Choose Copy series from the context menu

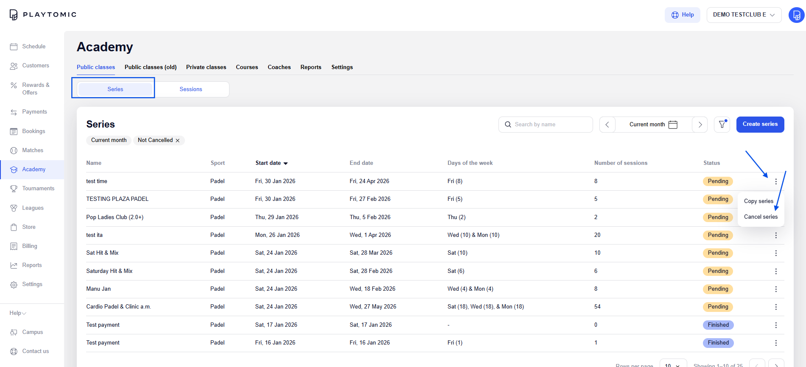tap(758, 201)
